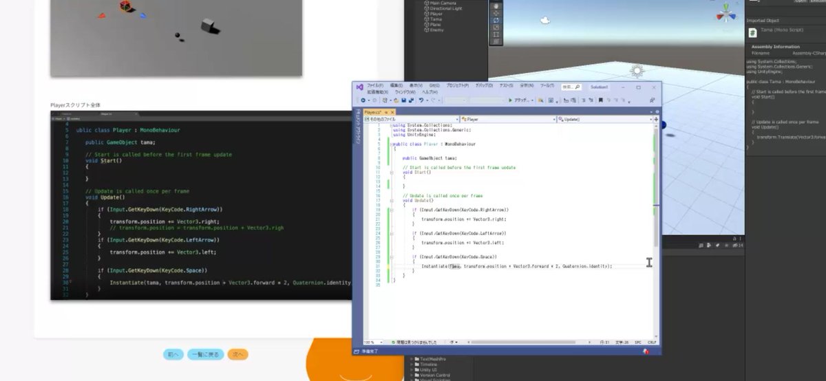Viewport: 826px width, 381px height.
Task: Collapse the Update method outline toggle at line 17
Action: tap(391, 200)
